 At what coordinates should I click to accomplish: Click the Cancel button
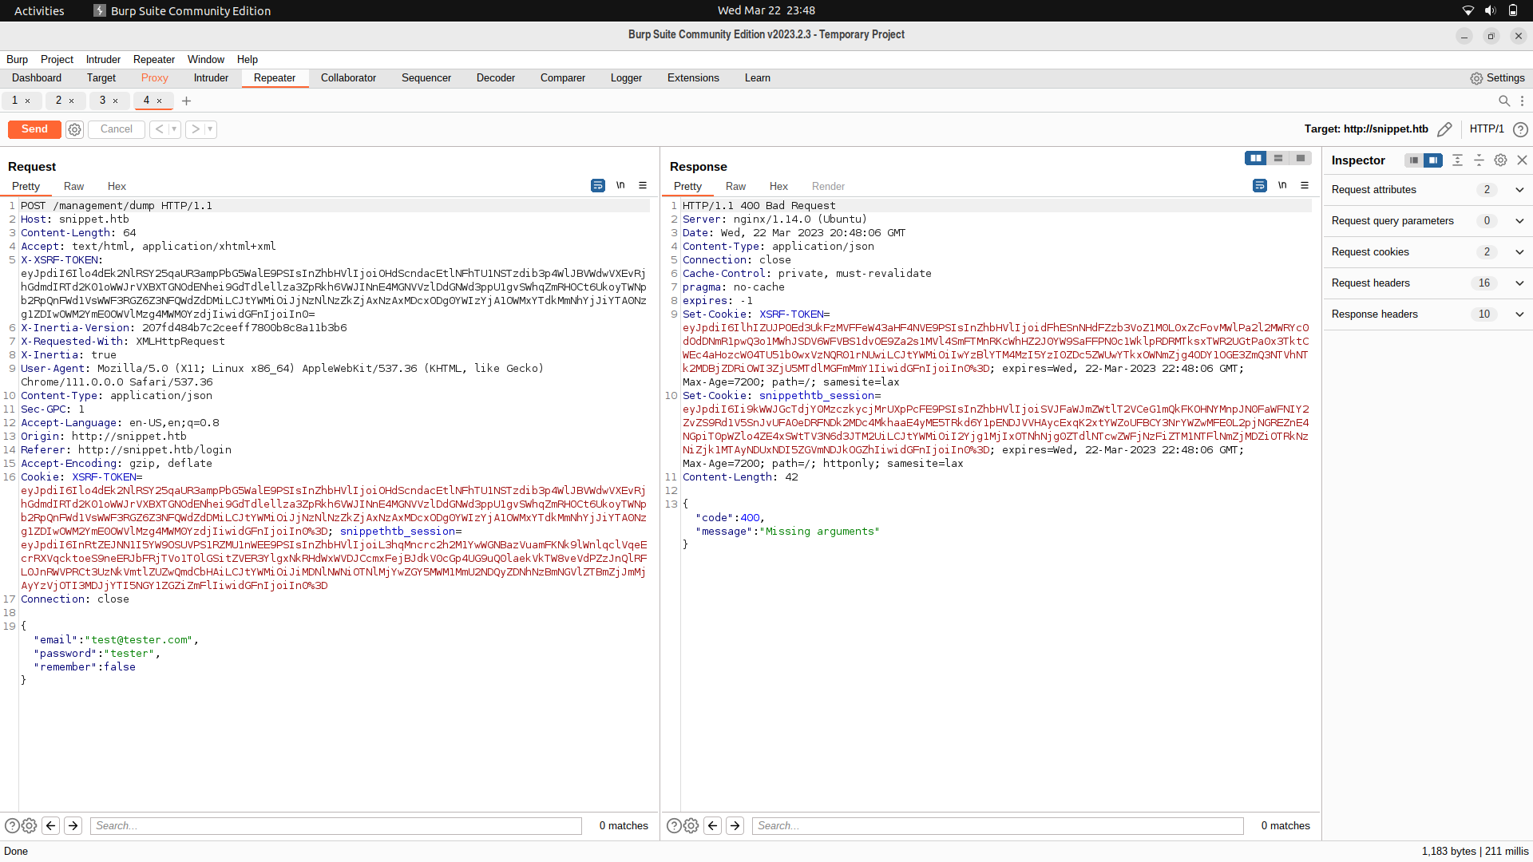pos(117,129)
